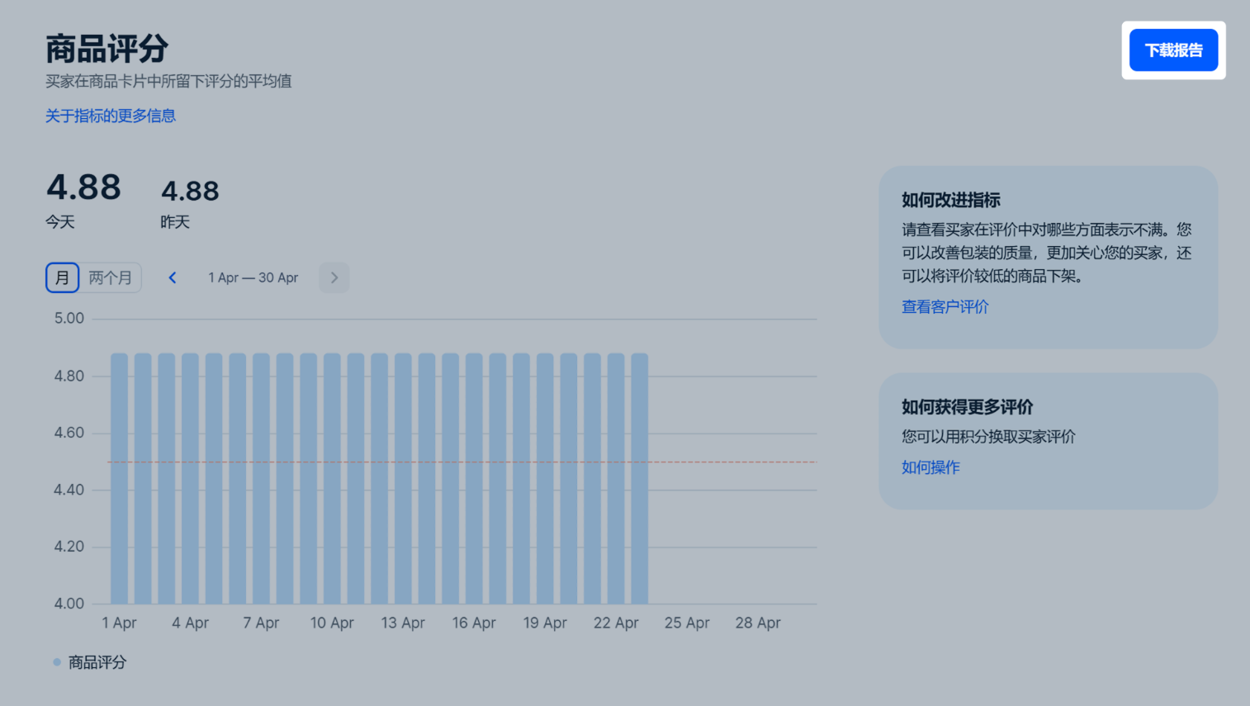Open the 查看客户评价 link
Screen dimensions: 1250x706
[x=945, y=307]
